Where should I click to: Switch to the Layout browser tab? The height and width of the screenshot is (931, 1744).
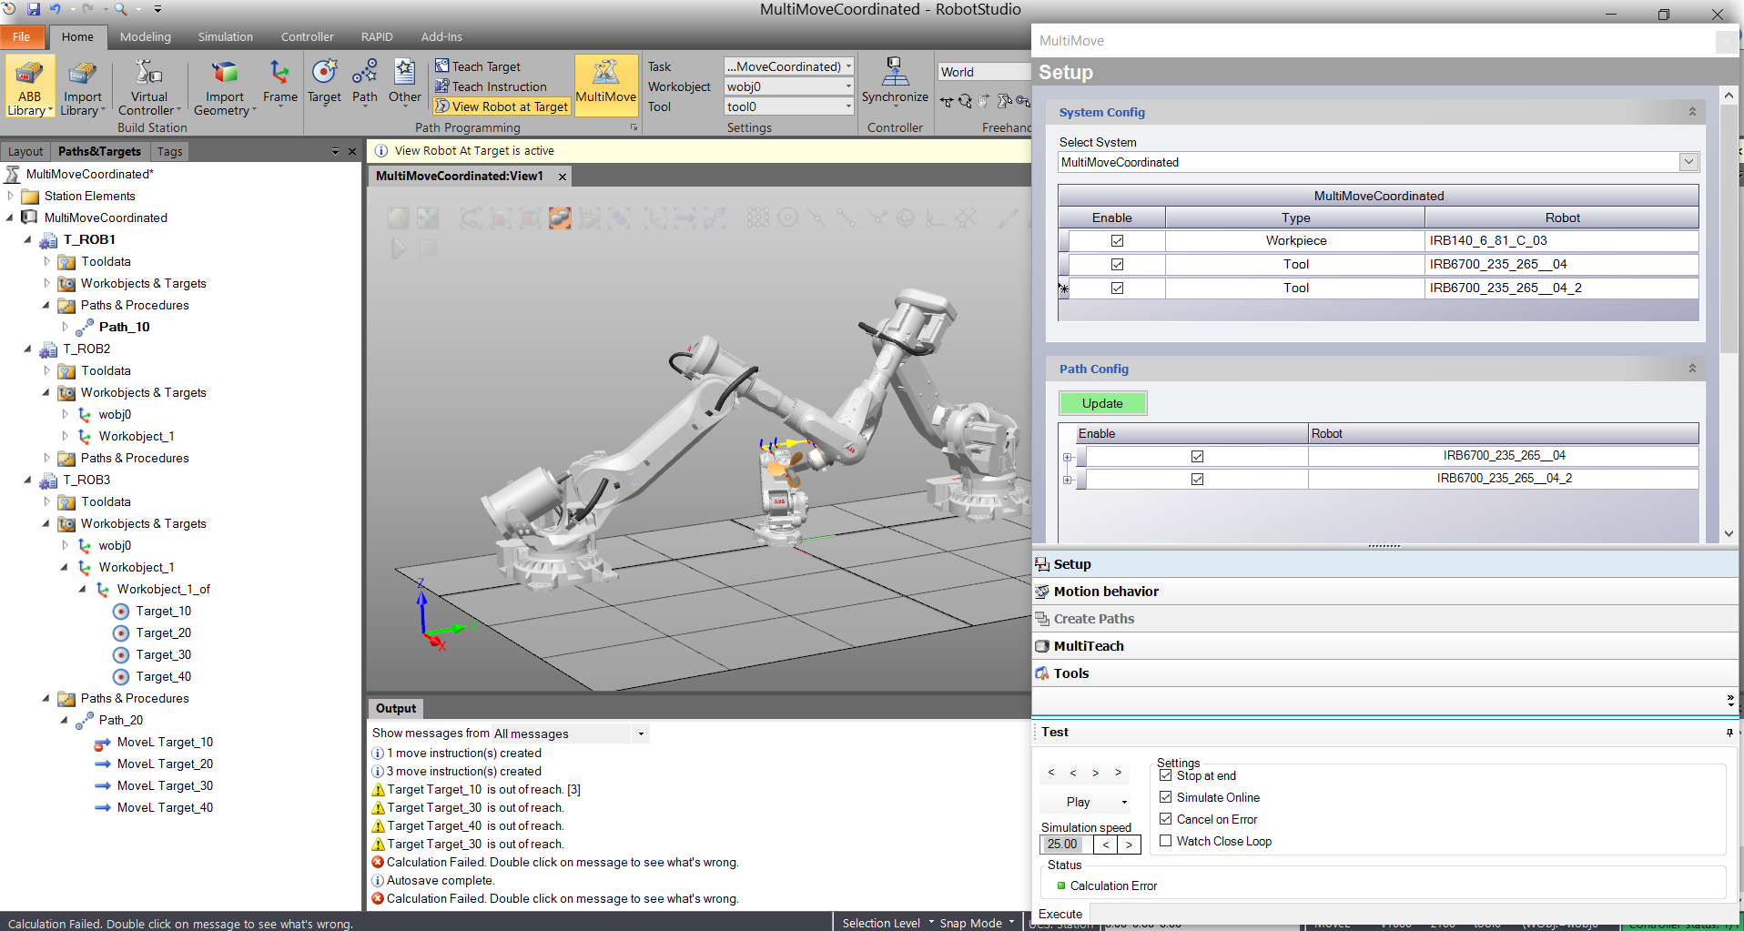[25, 151]
